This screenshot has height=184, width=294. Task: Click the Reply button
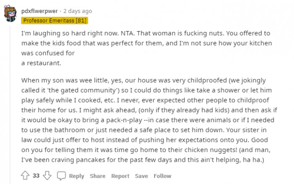[76, 176]
